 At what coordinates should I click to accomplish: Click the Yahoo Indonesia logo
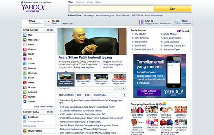click(33, 8)
